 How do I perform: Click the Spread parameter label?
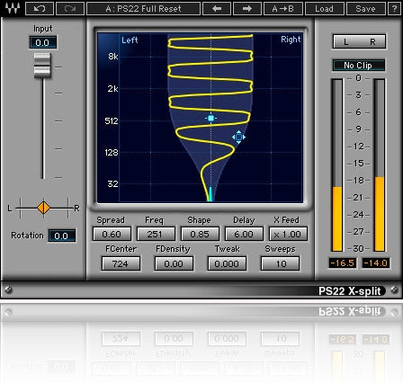[x=111, y=220]
